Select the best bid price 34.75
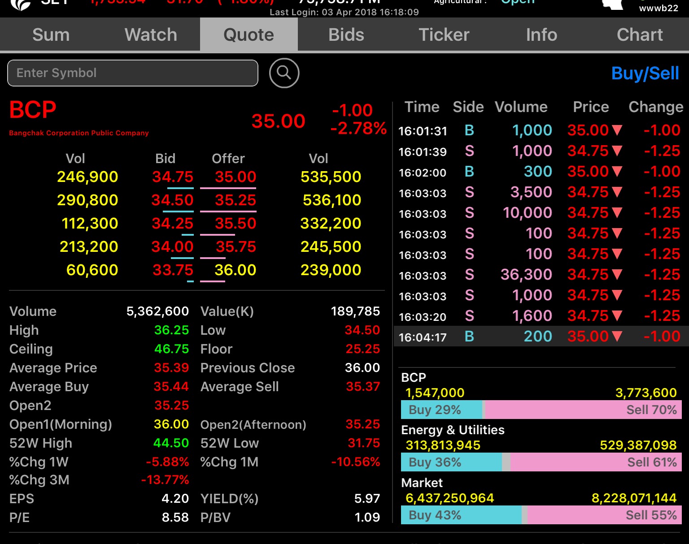689x544 pixels. 173,177
